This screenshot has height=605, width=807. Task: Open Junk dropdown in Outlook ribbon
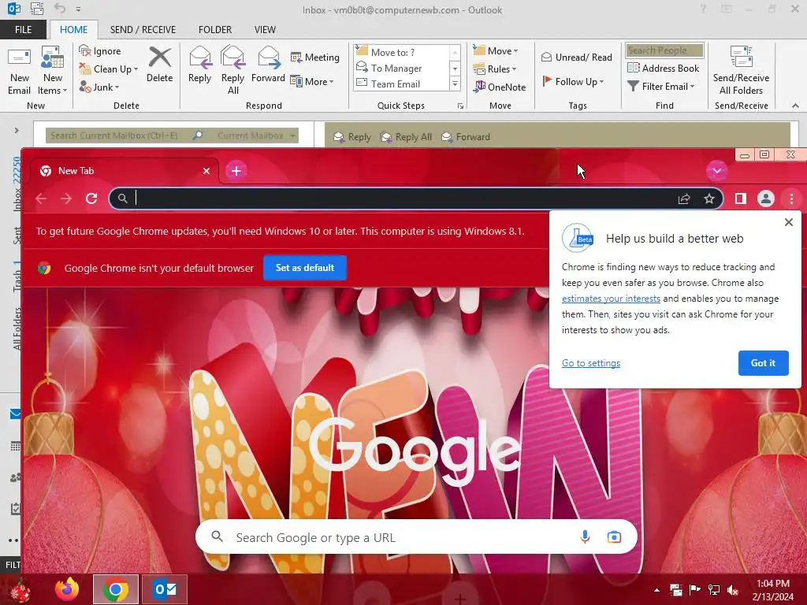(99, 87)
